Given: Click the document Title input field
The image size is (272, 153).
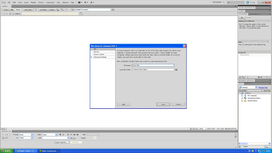Looking at the screenshot, I should tap(93, 10).
